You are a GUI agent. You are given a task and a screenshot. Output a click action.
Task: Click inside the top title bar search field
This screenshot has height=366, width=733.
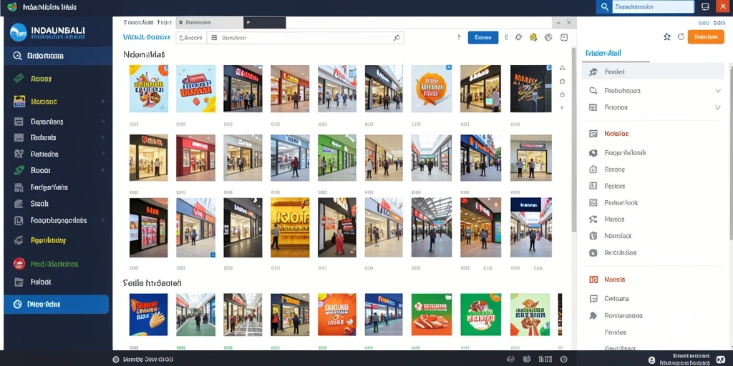click(x=653, y=7)
